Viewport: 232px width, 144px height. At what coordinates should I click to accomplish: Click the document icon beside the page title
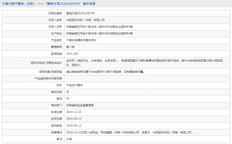pos(3,4)
